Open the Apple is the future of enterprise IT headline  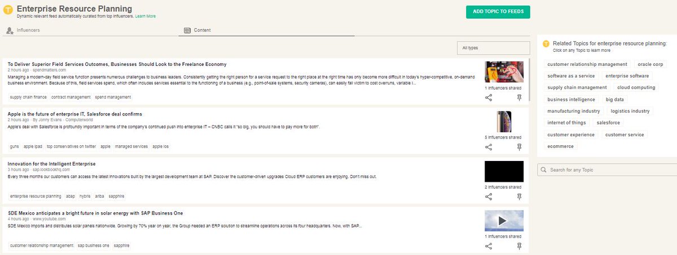coord(75,114)
